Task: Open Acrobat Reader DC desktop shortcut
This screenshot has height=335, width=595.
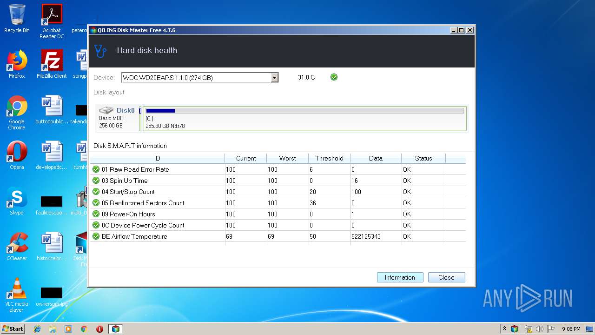Action: pos(52,21)
